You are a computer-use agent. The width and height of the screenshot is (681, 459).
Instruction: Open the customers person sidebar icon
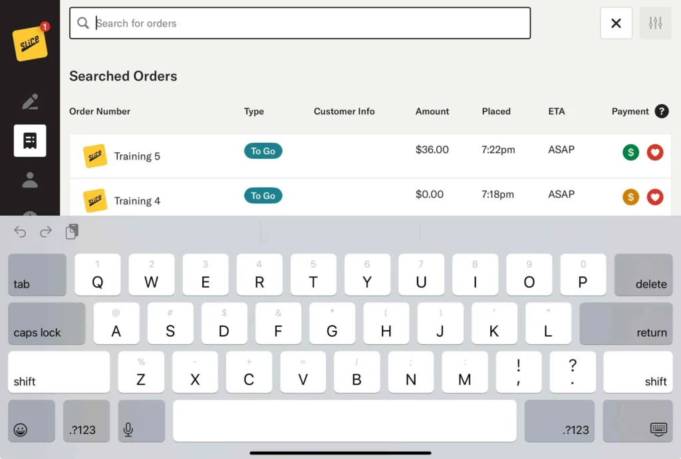point(30,179)
